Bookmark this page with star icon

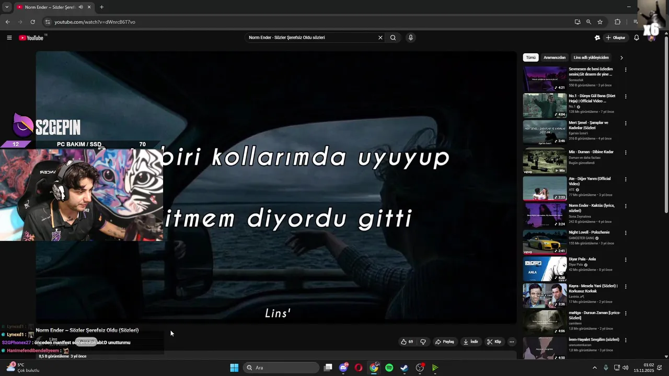tap(600, 22)
